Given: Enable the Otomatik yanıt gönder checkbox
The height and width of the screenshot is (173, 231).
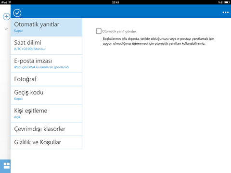Looking at the screenshot, I should point(99,31).
